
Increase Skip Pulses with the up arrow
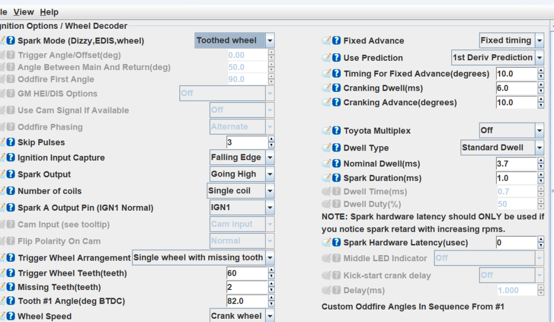click(x=271, y=140)
